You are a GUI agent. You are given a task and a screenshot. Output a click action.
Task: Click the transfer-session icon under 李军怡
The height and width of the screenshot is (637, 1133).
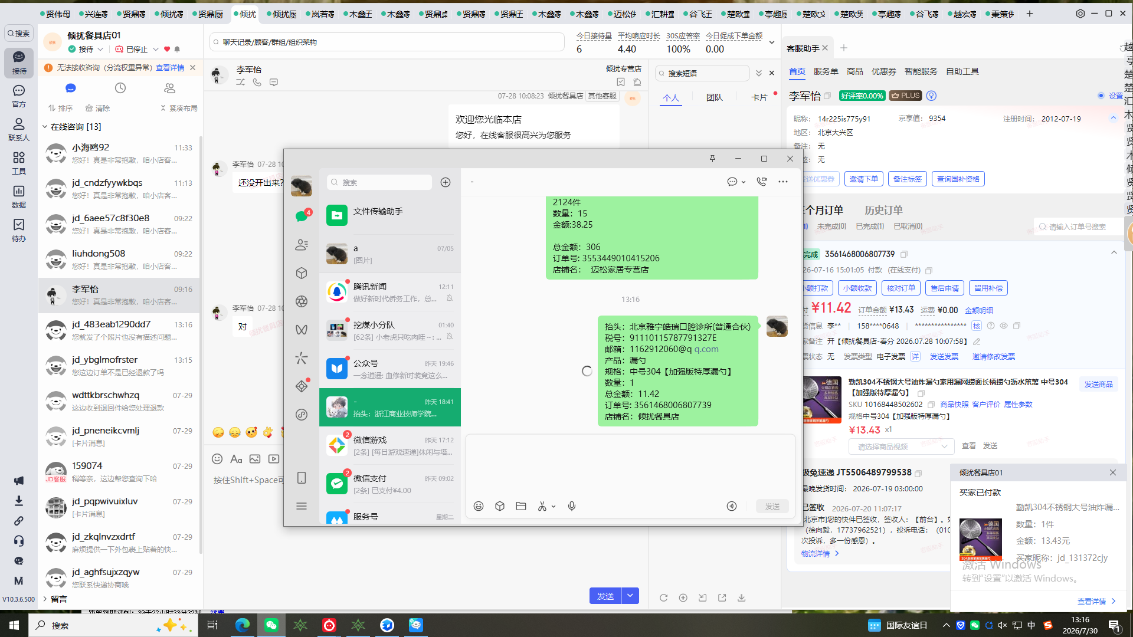[x=241, y=83]
